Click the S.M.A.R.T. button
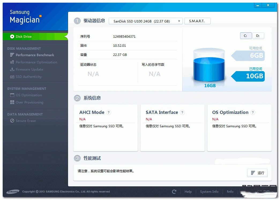This screenshot has height=200, width=280. pyautogui.click(x=197, y=21)
